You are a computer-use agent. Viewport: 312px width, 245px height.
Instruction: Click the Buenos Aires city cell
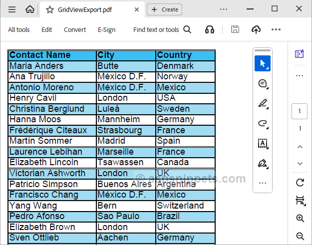click(126, 184)
